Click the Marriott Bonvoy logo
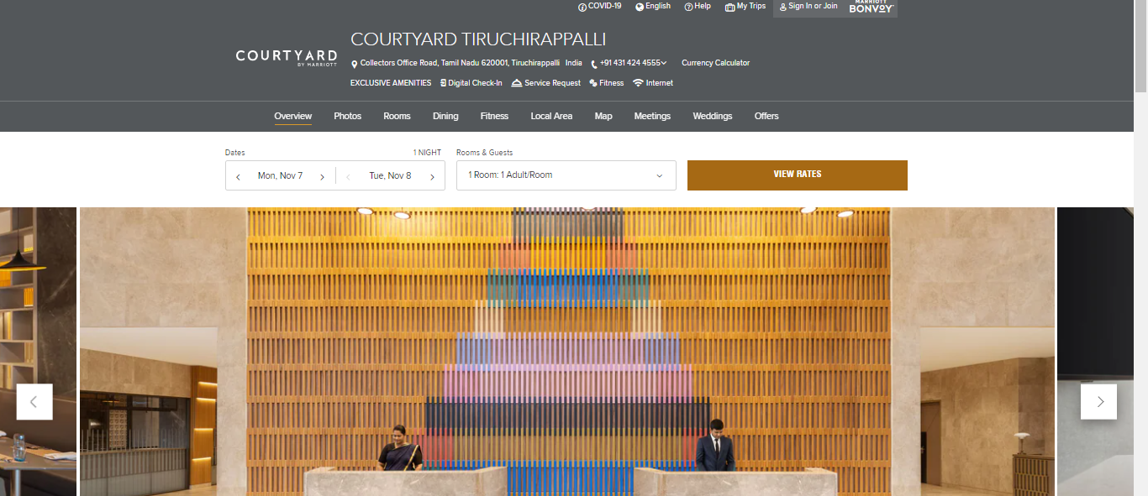The width and height of the screenshot is (1148, 496). [871, 7]
